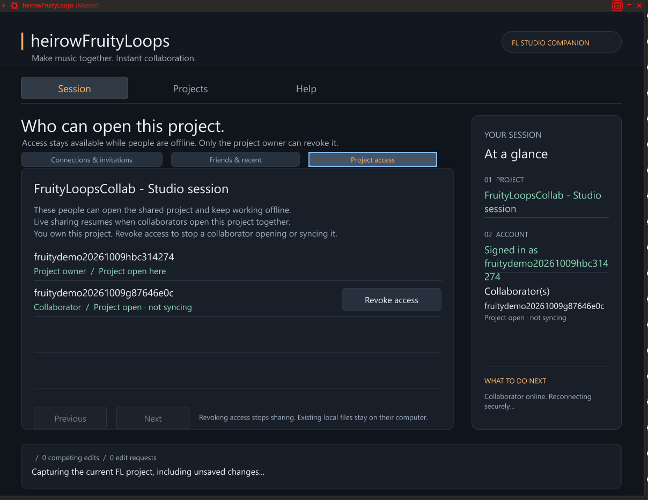Open the Help tab
Viewport: 648px width, 500px height.
coord(306,89)
